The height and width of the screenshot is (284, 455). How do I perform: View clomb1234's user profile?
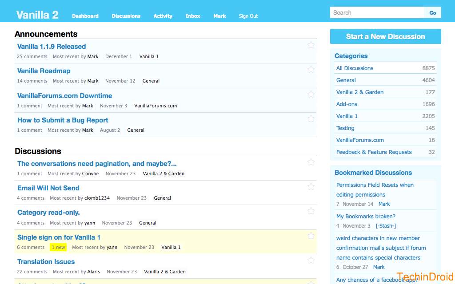coord(97,198)
